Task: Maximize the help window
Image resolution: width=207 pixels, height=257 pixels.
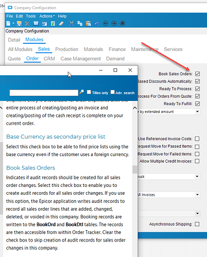Action: pyautogui.click(x=116, y=70)
